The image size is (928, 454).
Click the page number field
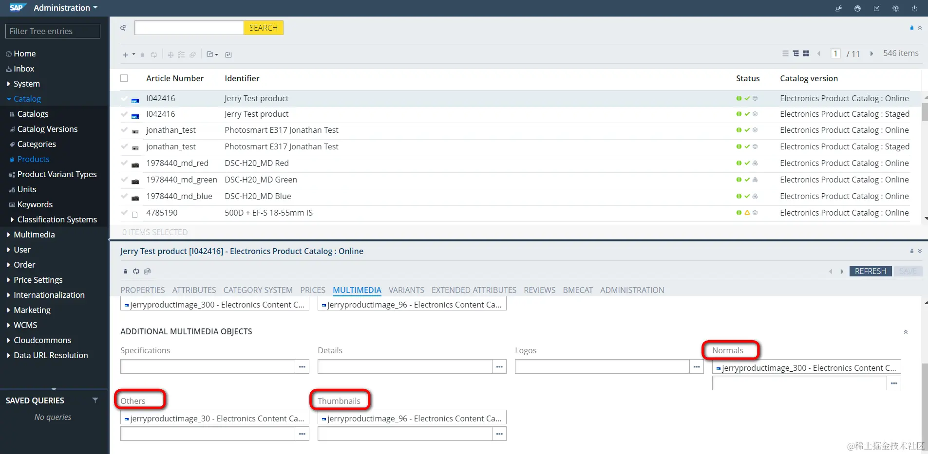[x=835, y=54]
